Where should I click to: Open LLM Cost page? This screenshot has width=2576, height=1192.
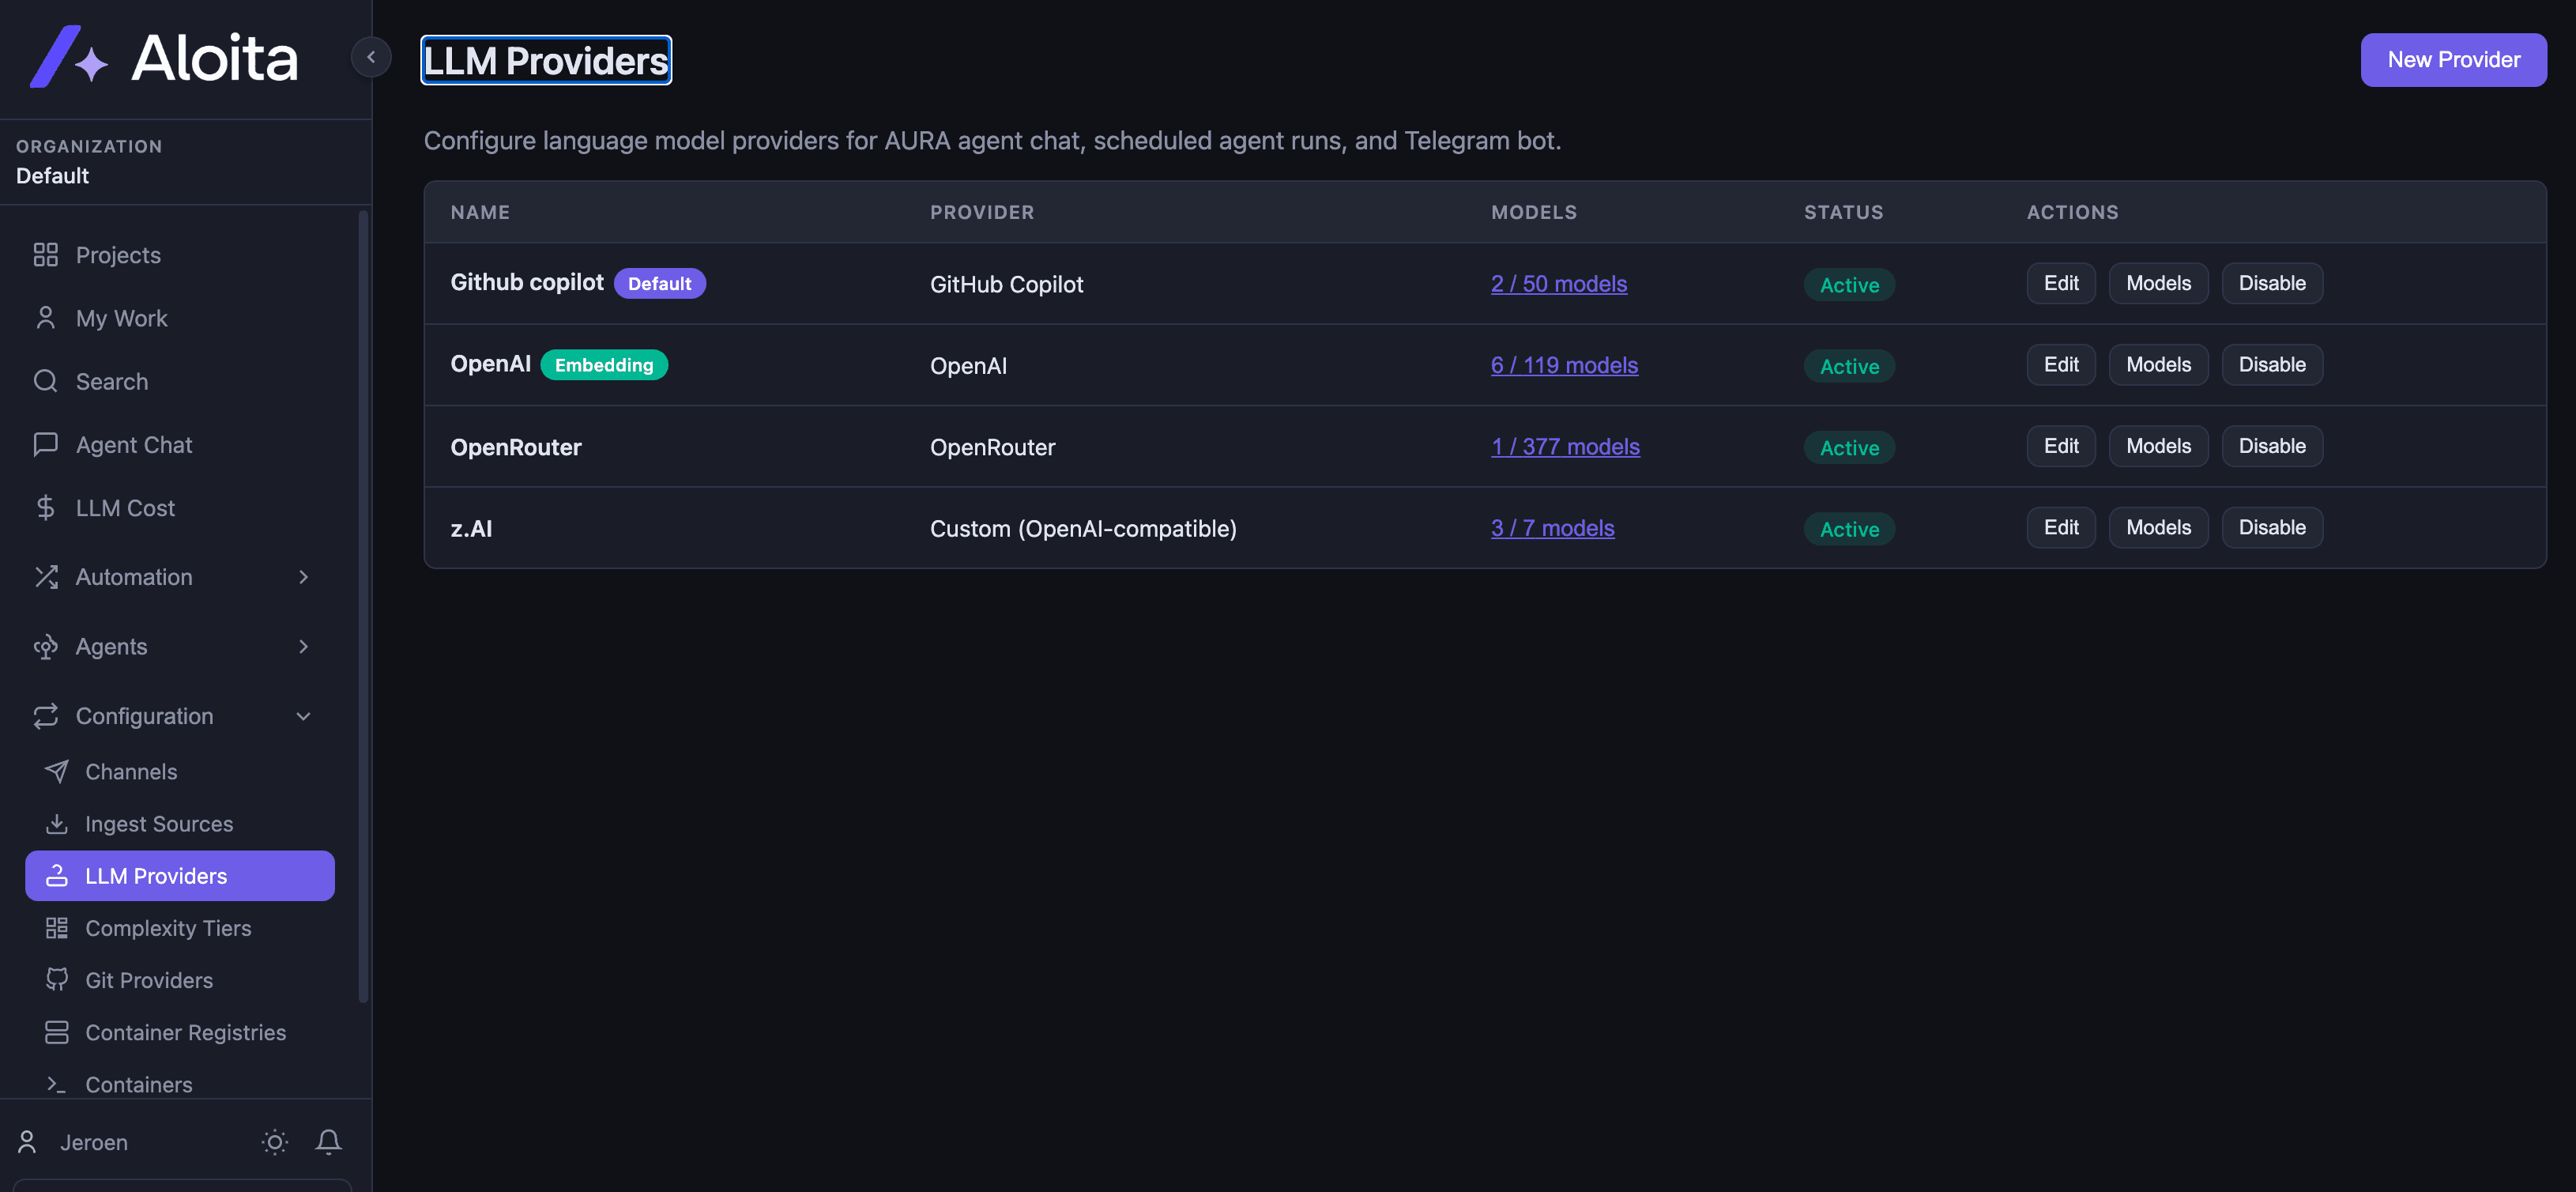tap(180, 508)
